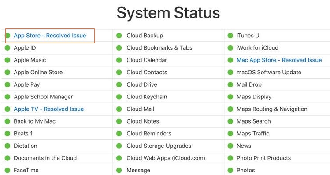Viewport: 330px width, 175px height.
Task: Click the green status dot beside Apple ID
Action: click(7, 48)
